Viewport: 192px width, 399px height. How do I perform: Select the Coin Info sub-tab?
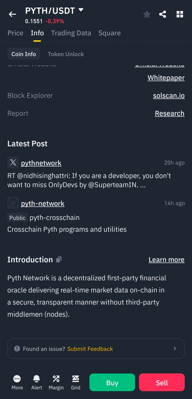(24, 54)
